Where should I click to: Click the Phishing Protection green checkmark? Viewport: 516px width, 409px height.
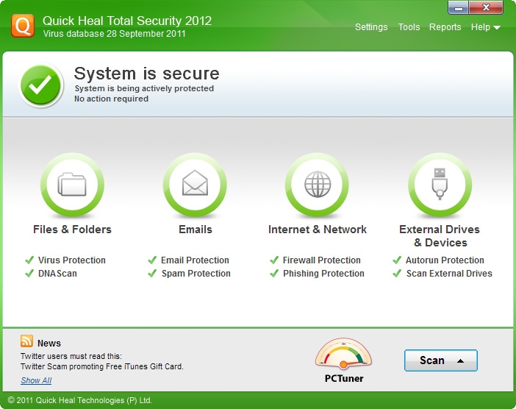click(274, 274)
